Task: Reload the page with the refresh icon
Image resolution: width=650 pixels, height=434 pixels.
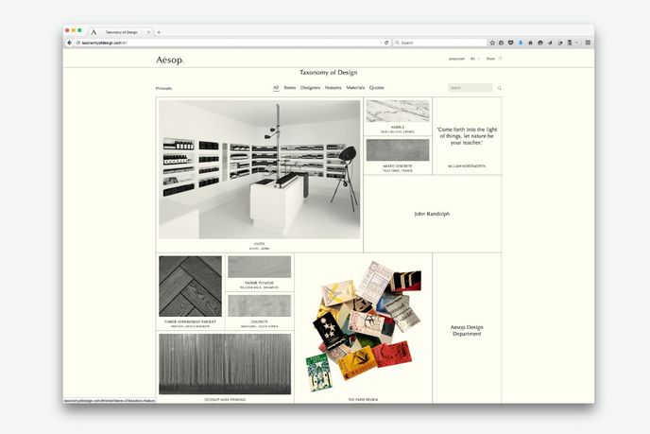Action: 386,43
